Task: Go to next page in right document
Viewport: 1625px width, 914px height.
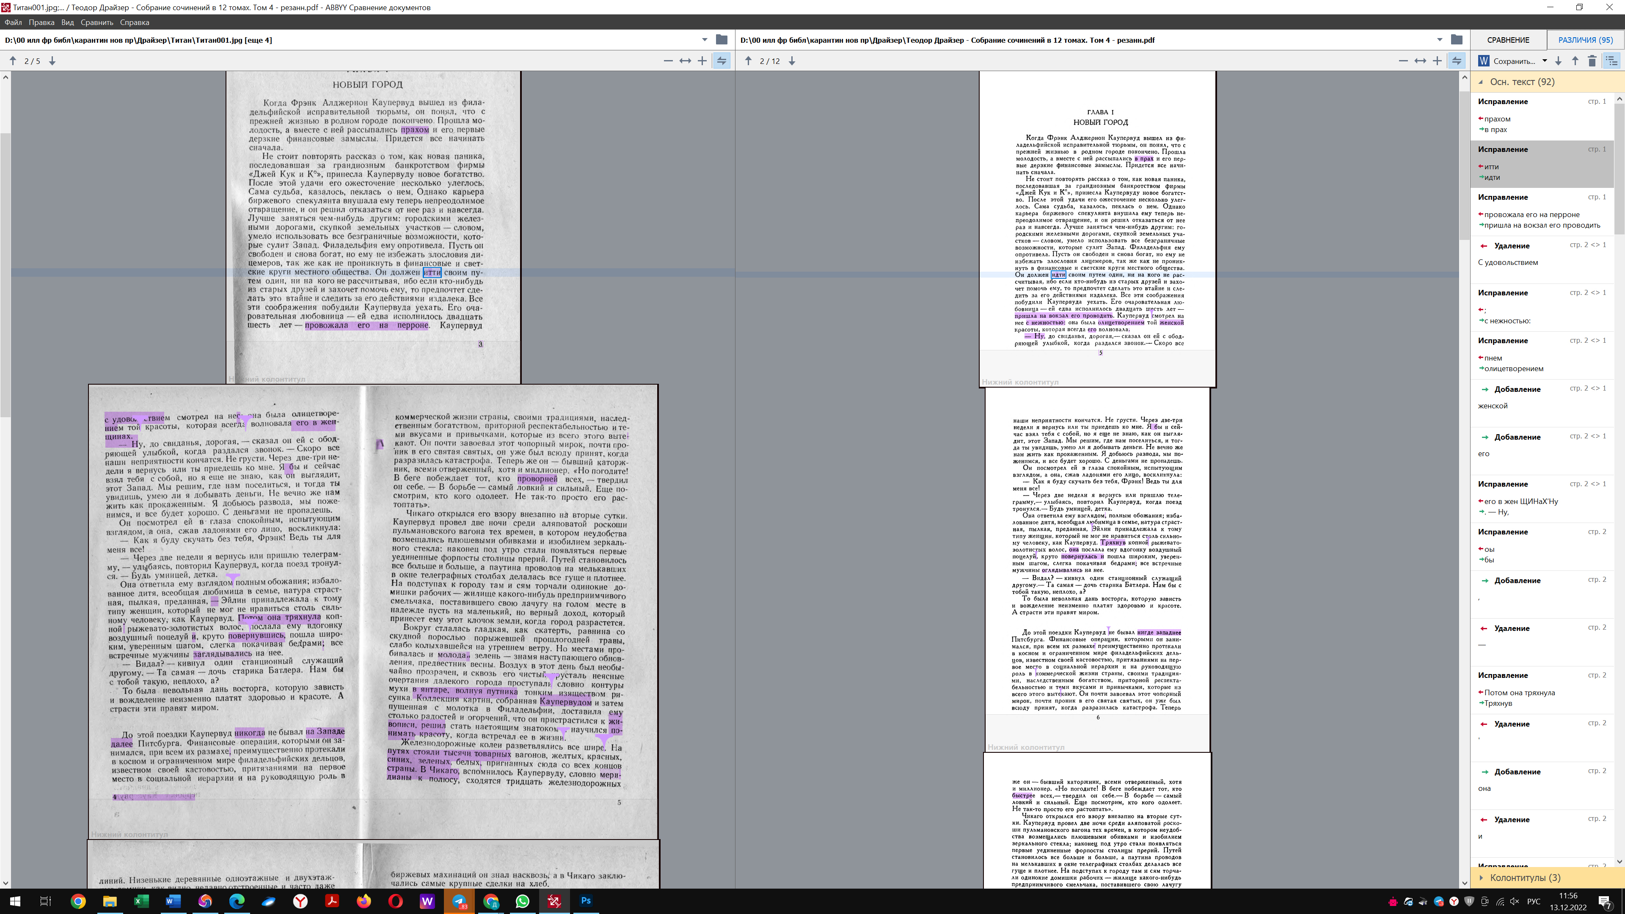Action: (792, 61)
